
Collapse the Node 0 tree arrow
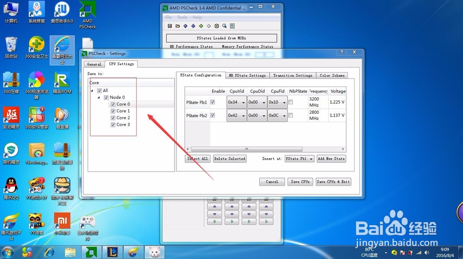[x=99, y=97]
